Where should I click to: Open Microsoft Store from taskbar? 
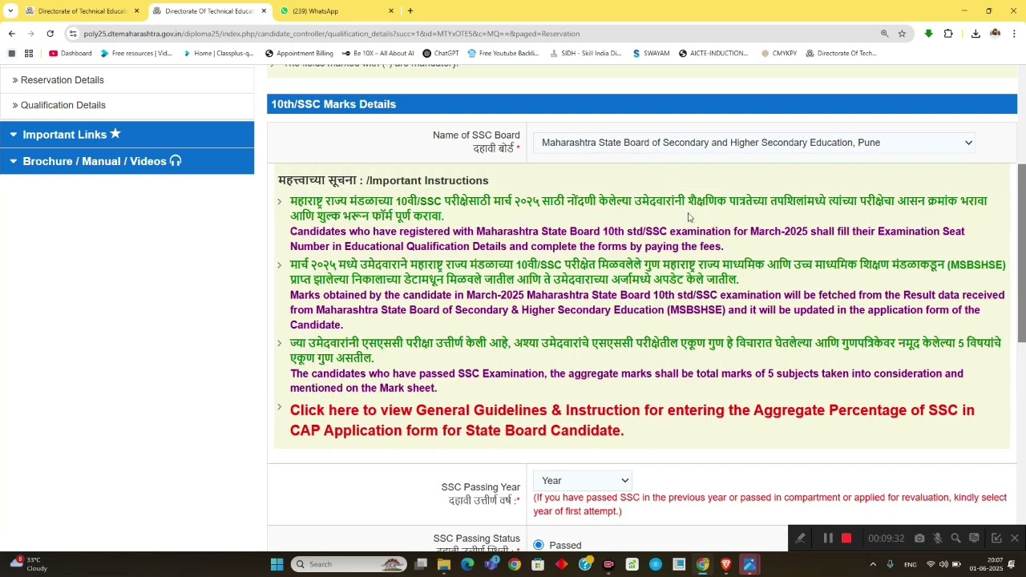[538, 564]
